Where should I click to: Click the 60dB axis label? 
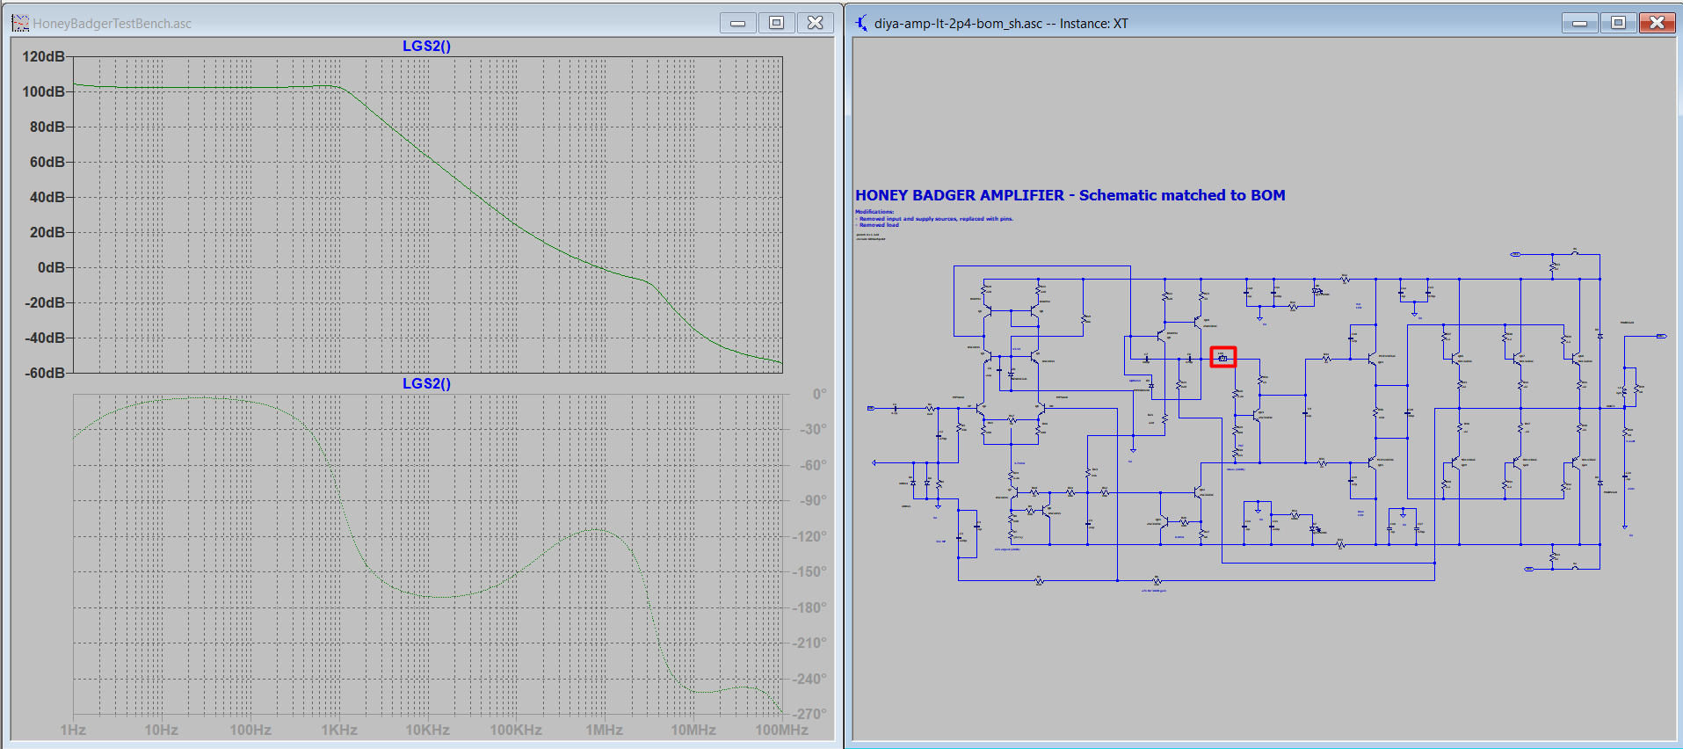coord(47,162)
